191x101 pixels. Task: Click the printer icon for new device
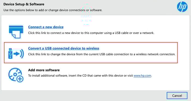(x=16, y=32)
